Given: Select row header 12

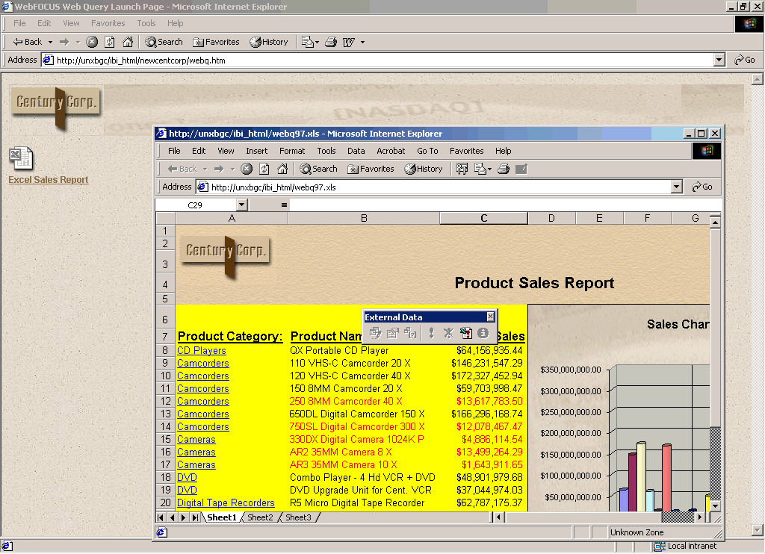Looking at the screenshot, I should tap(165, 402).
